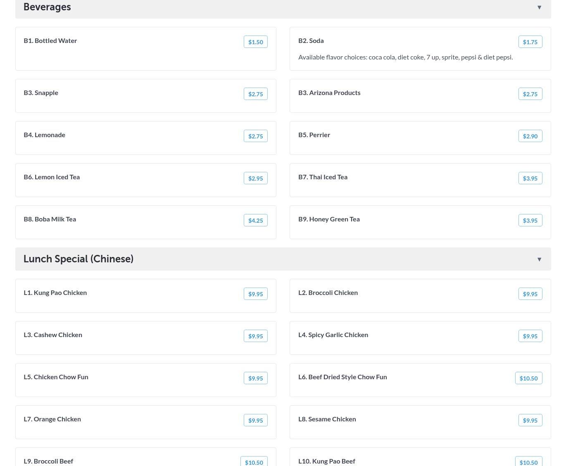Viewport: 566px width, 466px height.
Task: Collapse the Lunch Special (Chinese) arrow
Action: (539, 259)
